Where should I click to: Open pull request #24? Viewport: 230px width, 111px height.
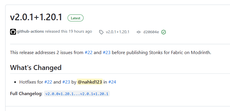(112, 82)
